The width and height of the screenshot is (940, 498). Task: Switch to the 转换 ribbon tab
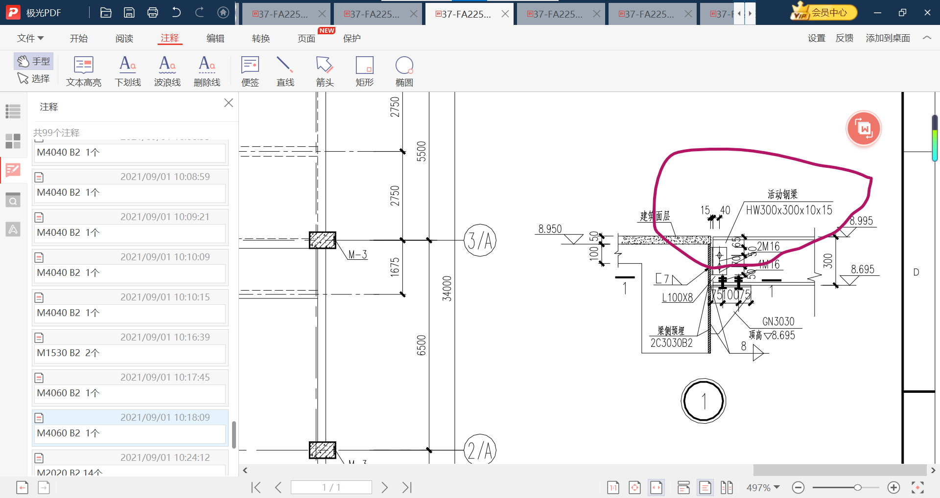[261, 38]
